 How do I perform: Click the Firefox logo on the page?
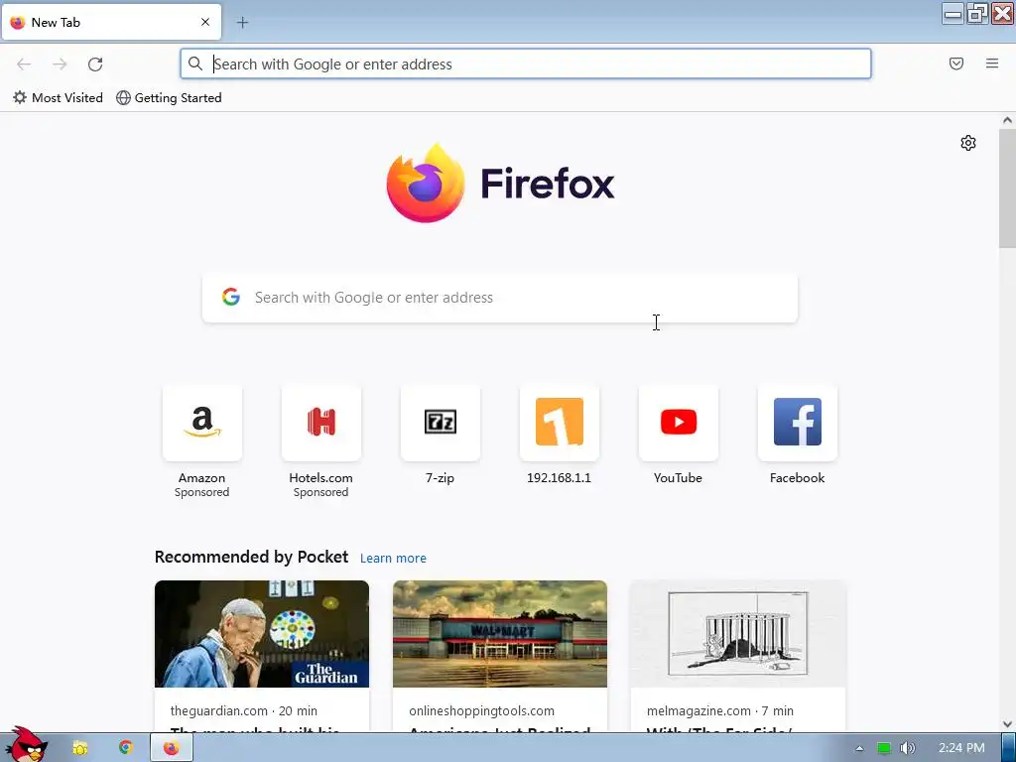click(500, 184)
